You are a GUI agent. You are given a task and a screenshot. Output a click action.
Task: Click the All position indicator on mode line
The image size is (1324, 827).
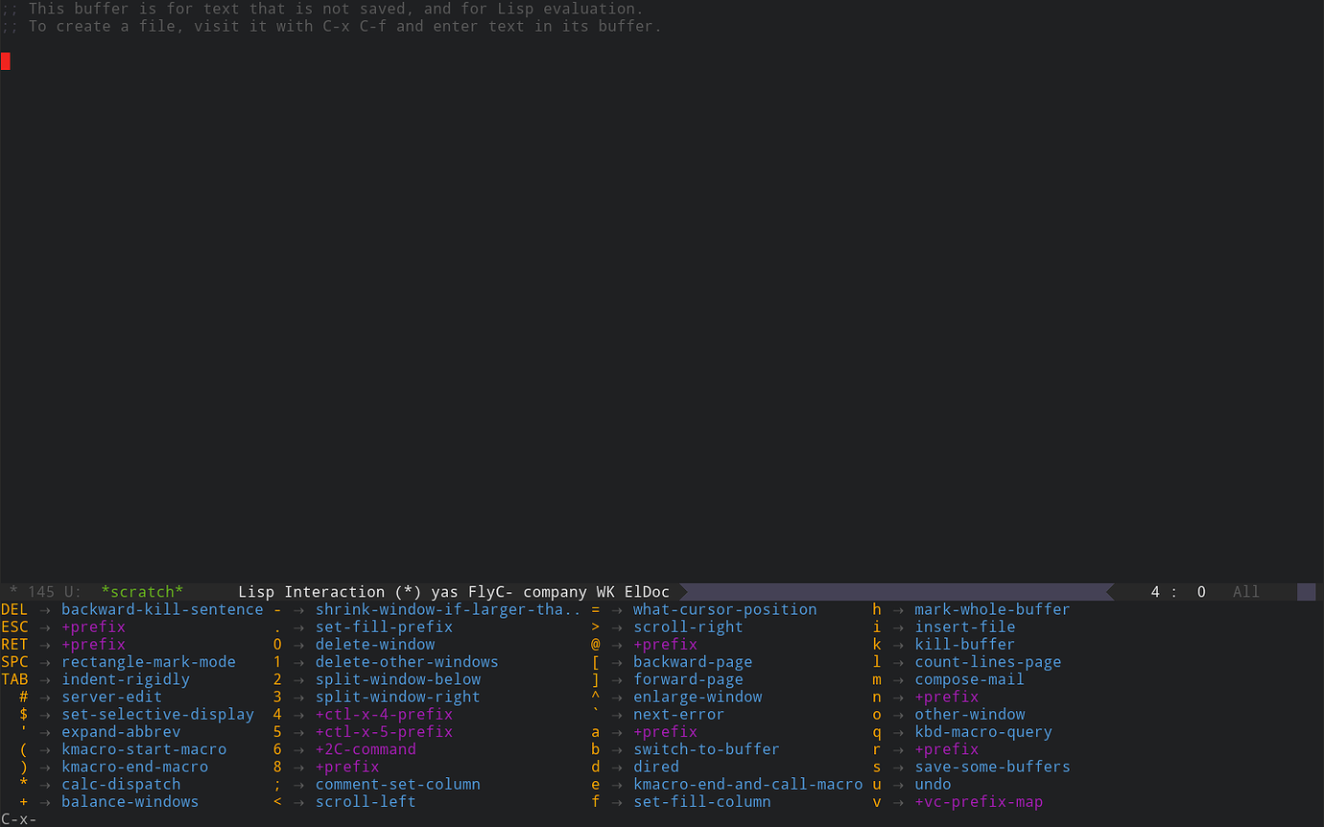point(1245,592)
